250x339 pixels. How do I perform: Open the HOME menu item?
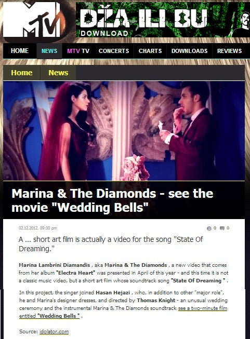(20, 51)
